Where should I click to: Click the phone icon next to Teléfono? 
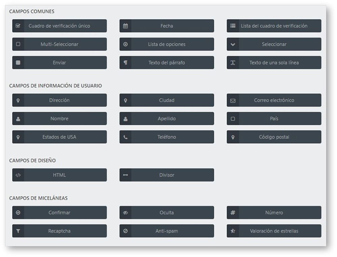point(125,137)
